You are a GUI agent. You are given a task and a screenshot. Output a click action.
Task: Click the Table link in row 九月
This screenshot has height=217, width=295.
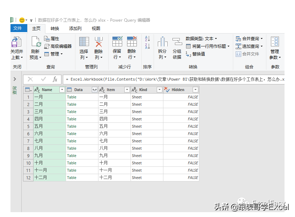(72, 156)
